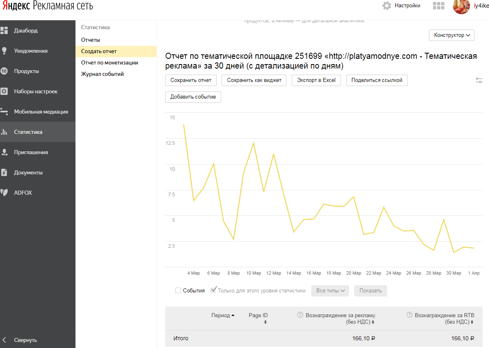Click the ADFOX icon in sidebar
This screenshot has width=489, height=348.
click(x=4, y=193)
